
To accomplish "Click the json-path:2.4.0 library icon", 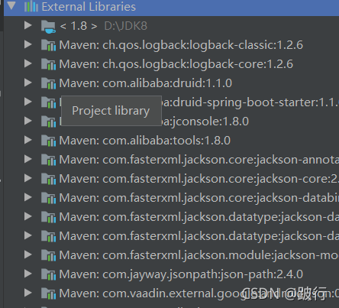I will click(x=48, y=274).
